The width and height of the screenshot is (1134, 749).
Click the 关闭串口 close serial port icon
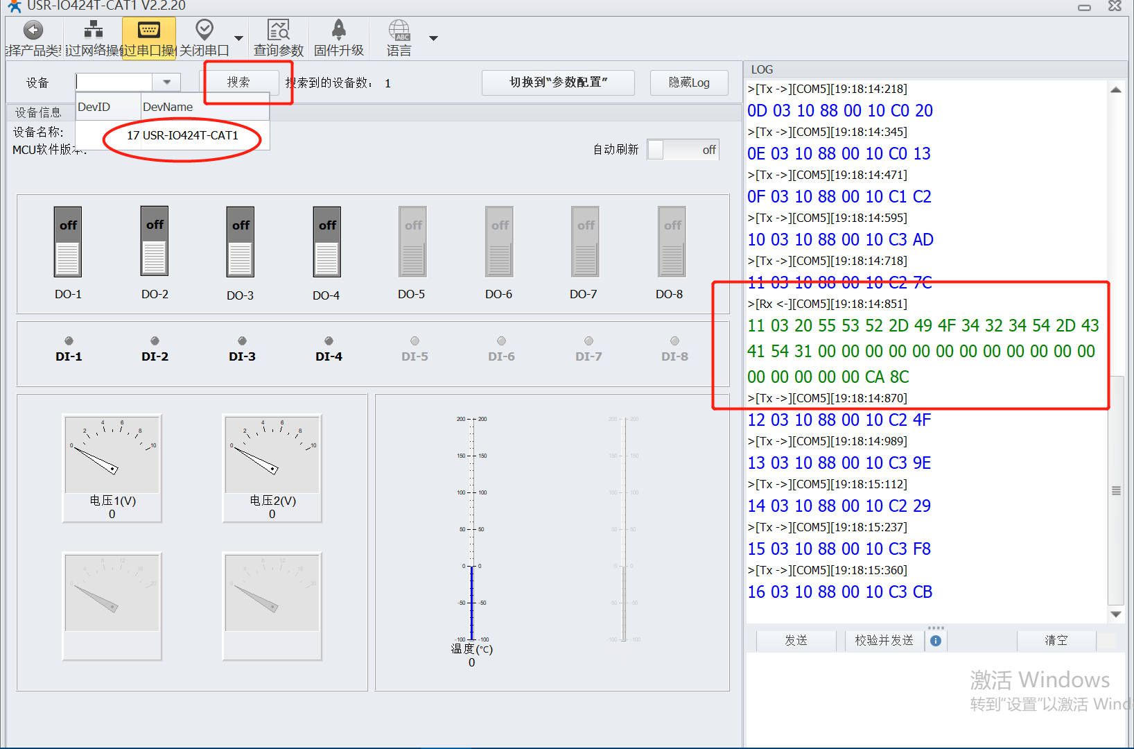[204, 31]
